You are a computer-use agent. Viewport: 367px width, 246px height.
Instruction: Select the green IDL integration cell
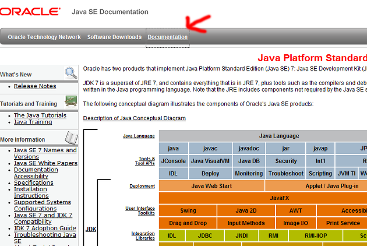172,236
